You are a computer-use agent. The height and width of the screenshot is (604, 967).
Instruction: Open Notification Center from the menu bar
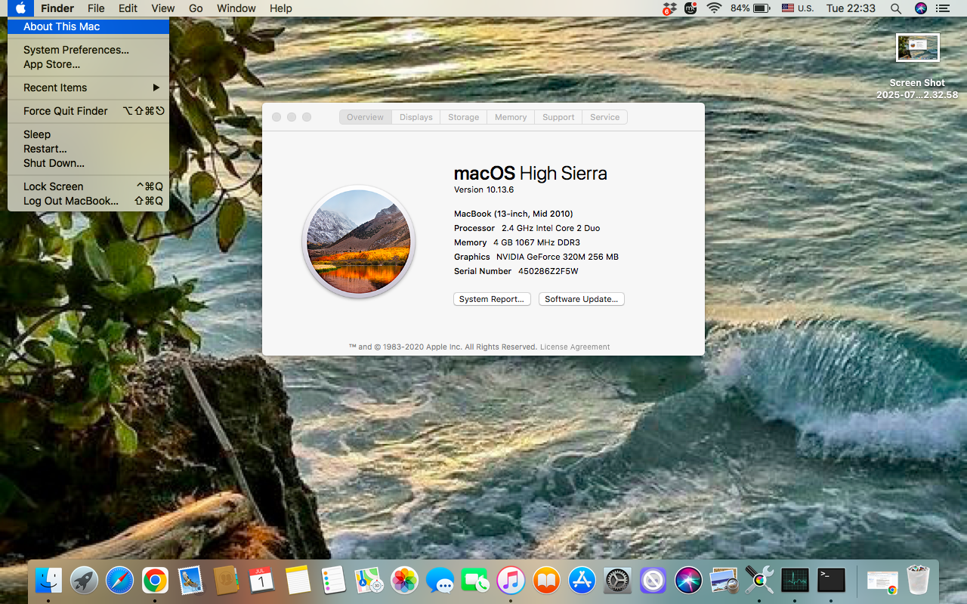[942, 8]
